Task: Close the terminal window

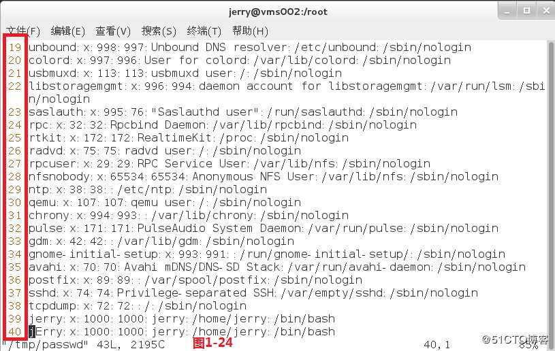Action: coord(546,11)
